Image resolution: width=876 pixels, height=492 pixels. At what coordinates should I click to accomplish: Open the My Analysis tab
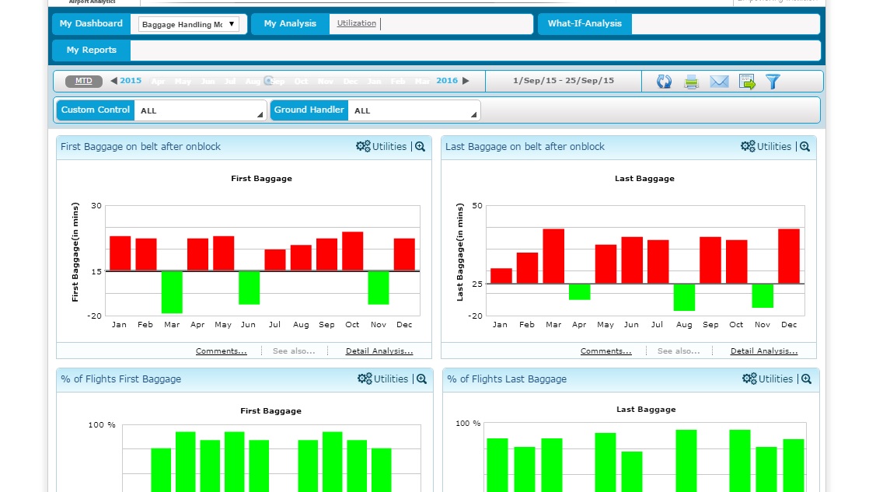click(x=290, y=23)
